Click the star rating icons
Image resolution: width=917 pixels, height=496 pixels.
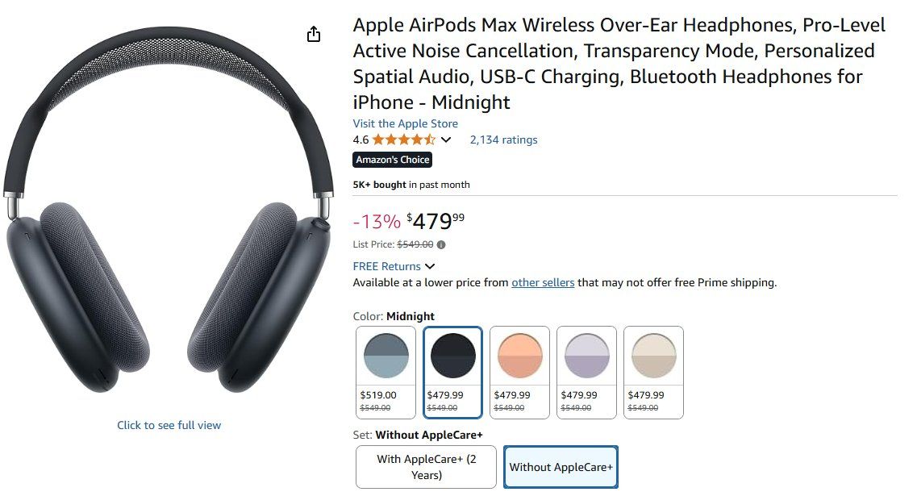click(x=403, y=140)
